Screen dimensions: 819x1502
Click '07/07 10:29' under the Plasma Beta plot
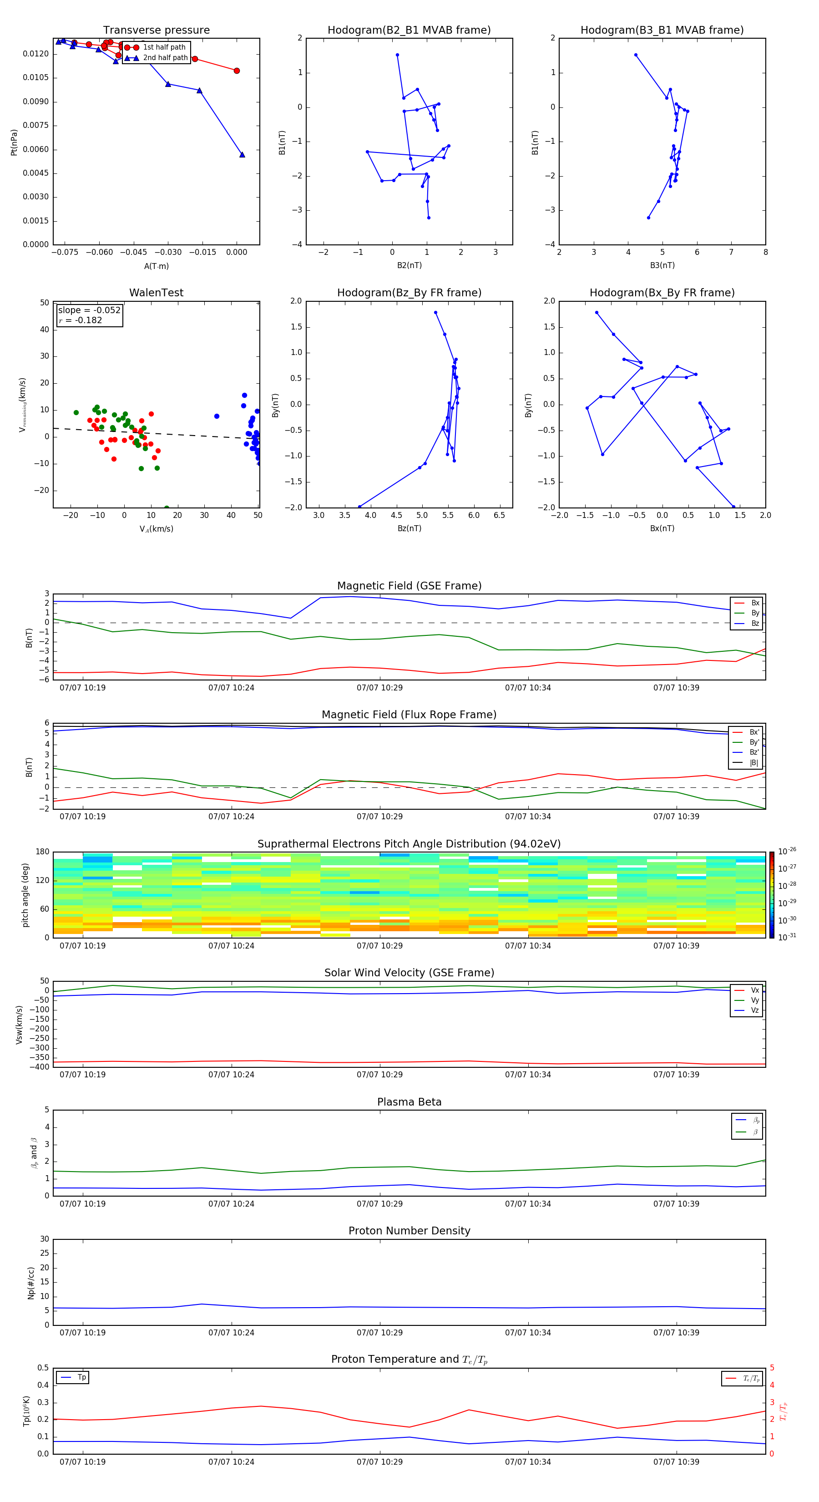[379, 1203]
